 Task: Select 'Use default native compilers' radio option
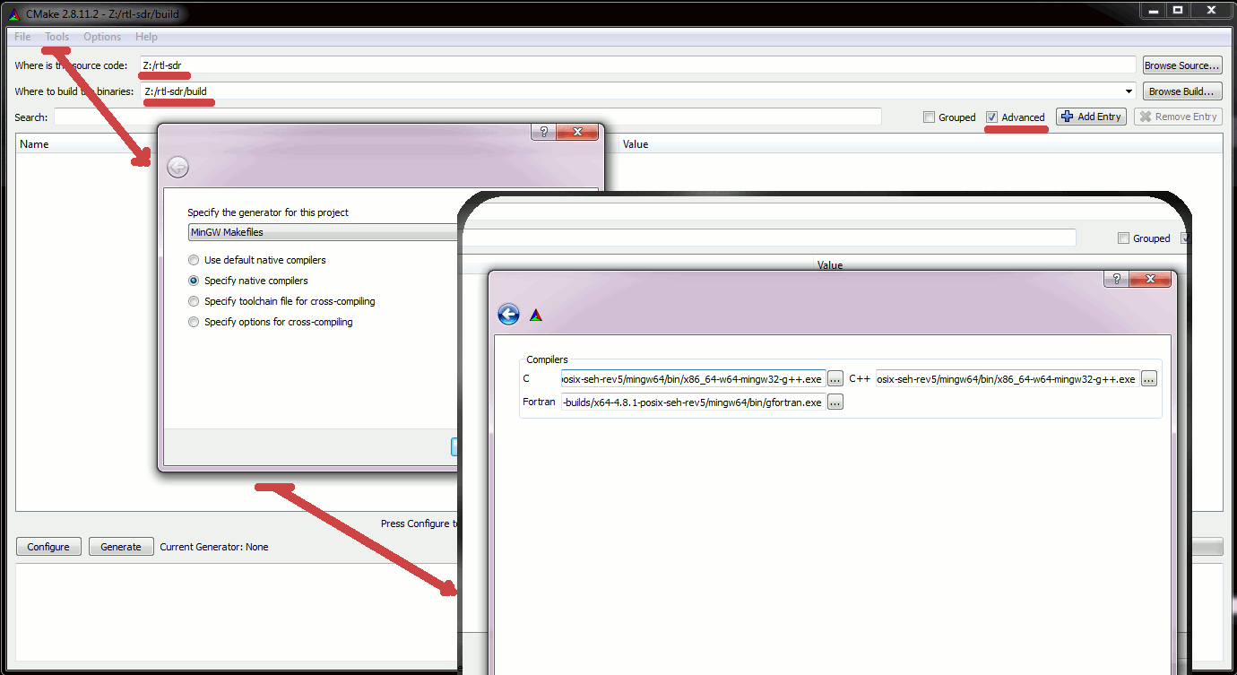(x=194, y=260)
